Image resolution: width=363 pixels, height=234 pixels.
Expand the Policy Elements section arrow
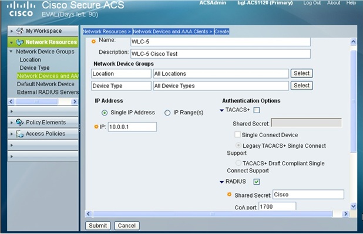12,123
